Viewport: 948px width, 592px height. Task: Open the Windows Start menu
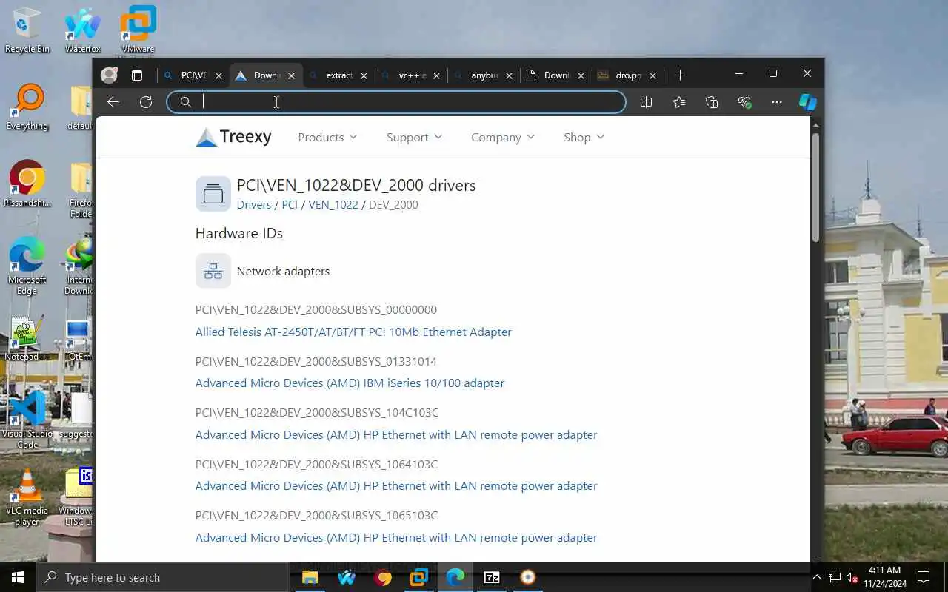pyautogui.click(x=18, y=577)
